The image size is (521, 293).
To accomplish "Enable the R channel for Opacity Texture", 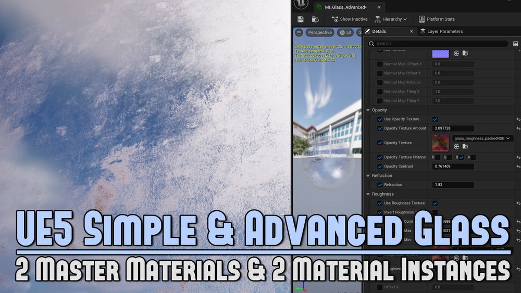I will 437,157.
